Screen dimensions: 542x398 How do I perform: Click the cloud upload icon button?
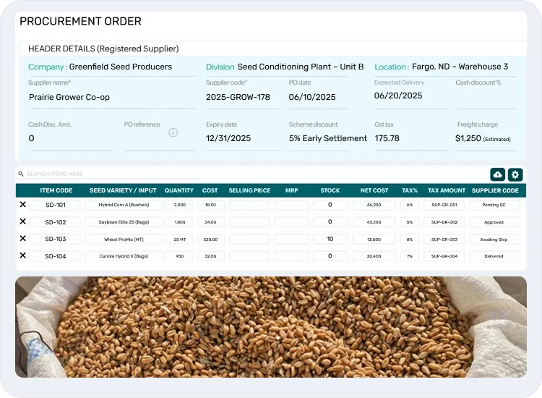pyautogui.click(x=497, y=174)
